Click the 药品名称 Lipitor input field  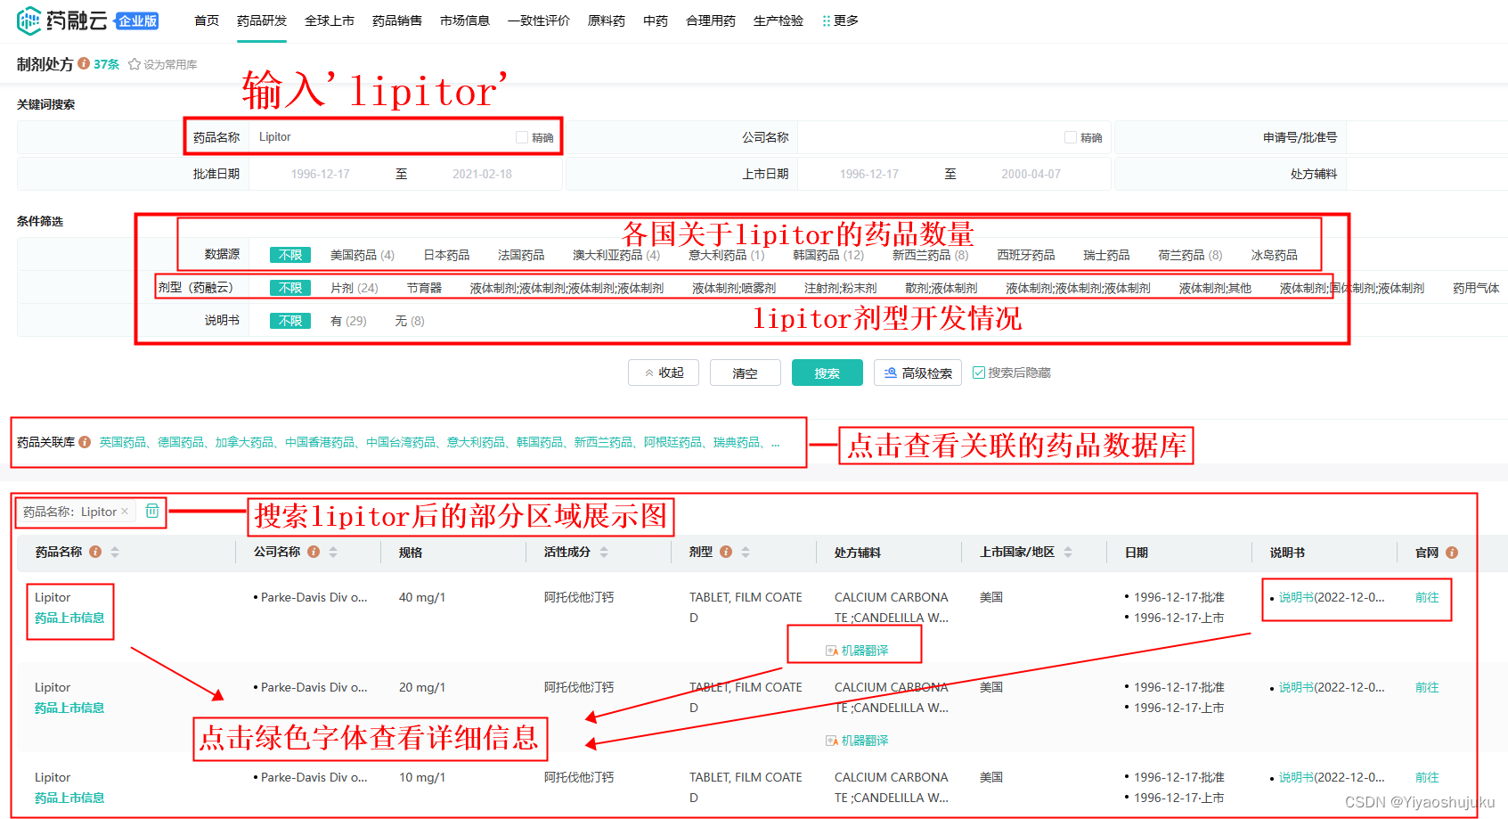pyautogui.click(x=383, y=137)
